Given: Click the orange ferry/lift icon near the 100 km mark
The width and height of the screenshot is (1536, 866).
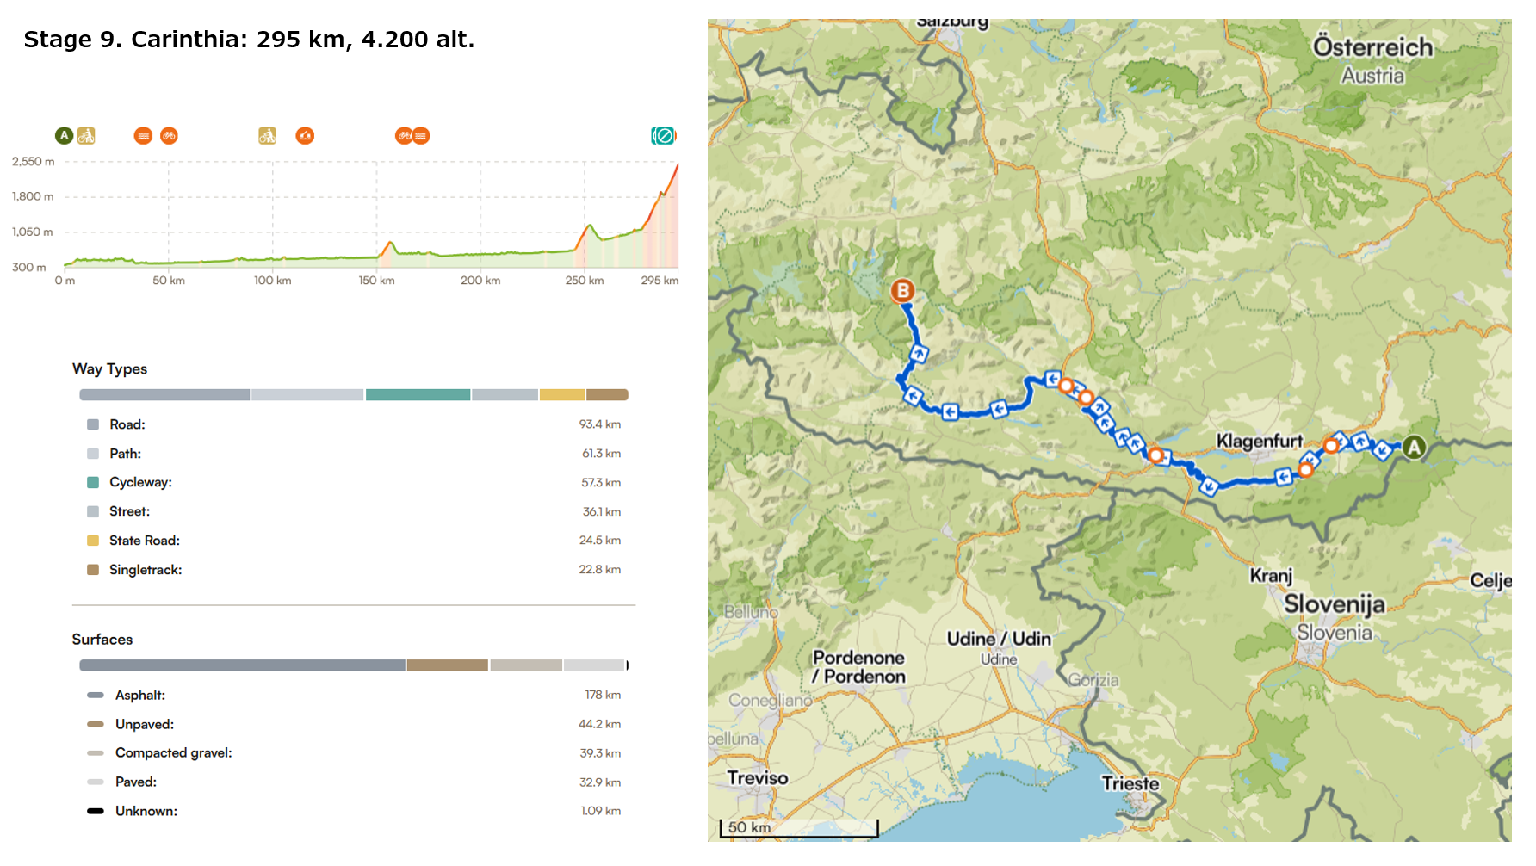Looking at the screenshot, I should [305, 135].
